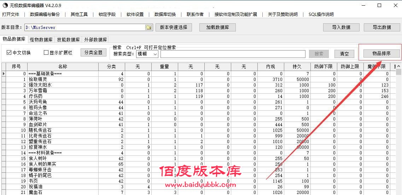Click the 清空 button
The width and height of the screenshot is (402, 195).
tap(344, 54)
